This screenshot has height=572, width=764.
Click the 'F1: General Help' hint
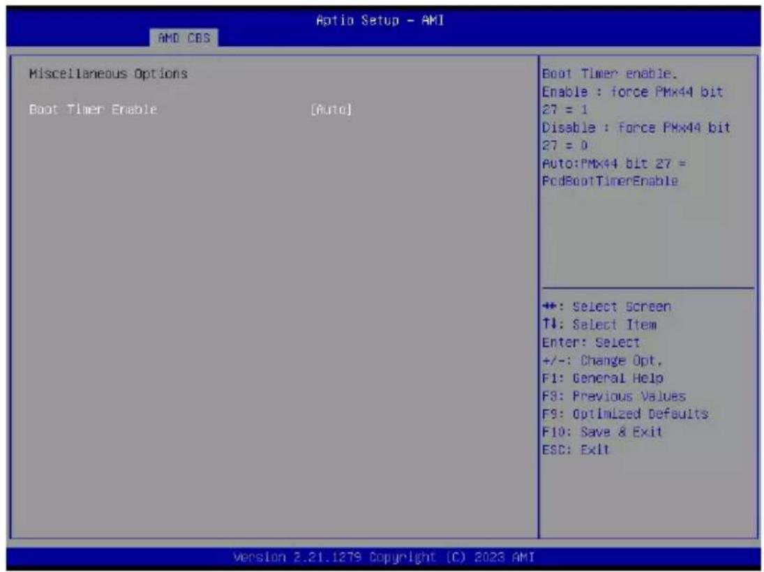pyautogui.click(x=603, y=378)
